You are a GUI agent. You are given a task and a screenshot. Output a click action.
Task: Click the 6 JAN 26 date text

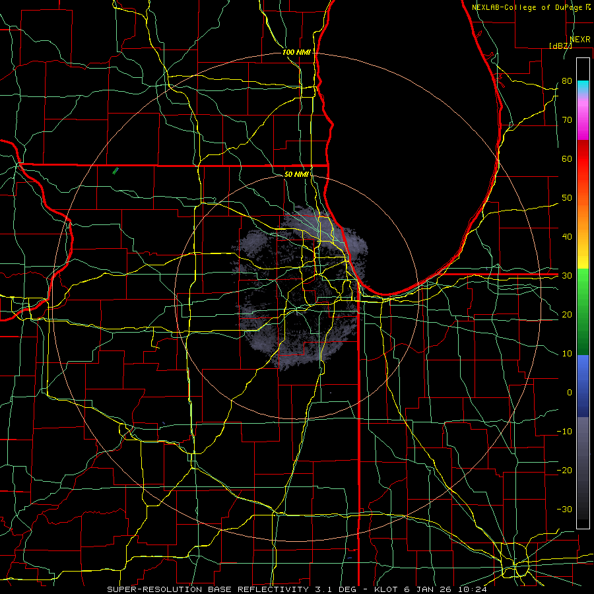[429, 589]
